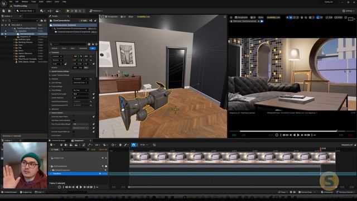This screenshot has height=201, width=357.
Task: Show favorites star in Details panel
Action: click(93, 44)
